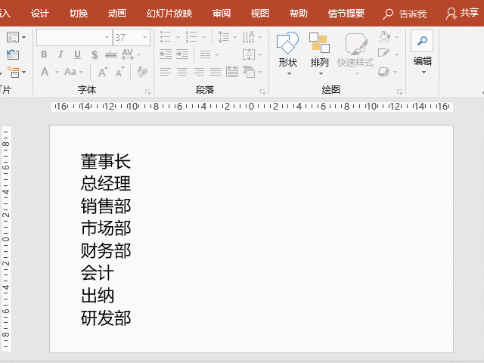
Task: Click the Clear Formatting eraser icon
Action: click(x=142, y=72)
